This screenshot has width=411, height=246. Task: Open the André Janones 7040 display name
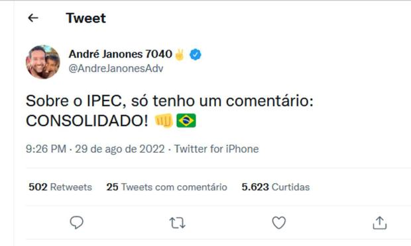point(120,54)
